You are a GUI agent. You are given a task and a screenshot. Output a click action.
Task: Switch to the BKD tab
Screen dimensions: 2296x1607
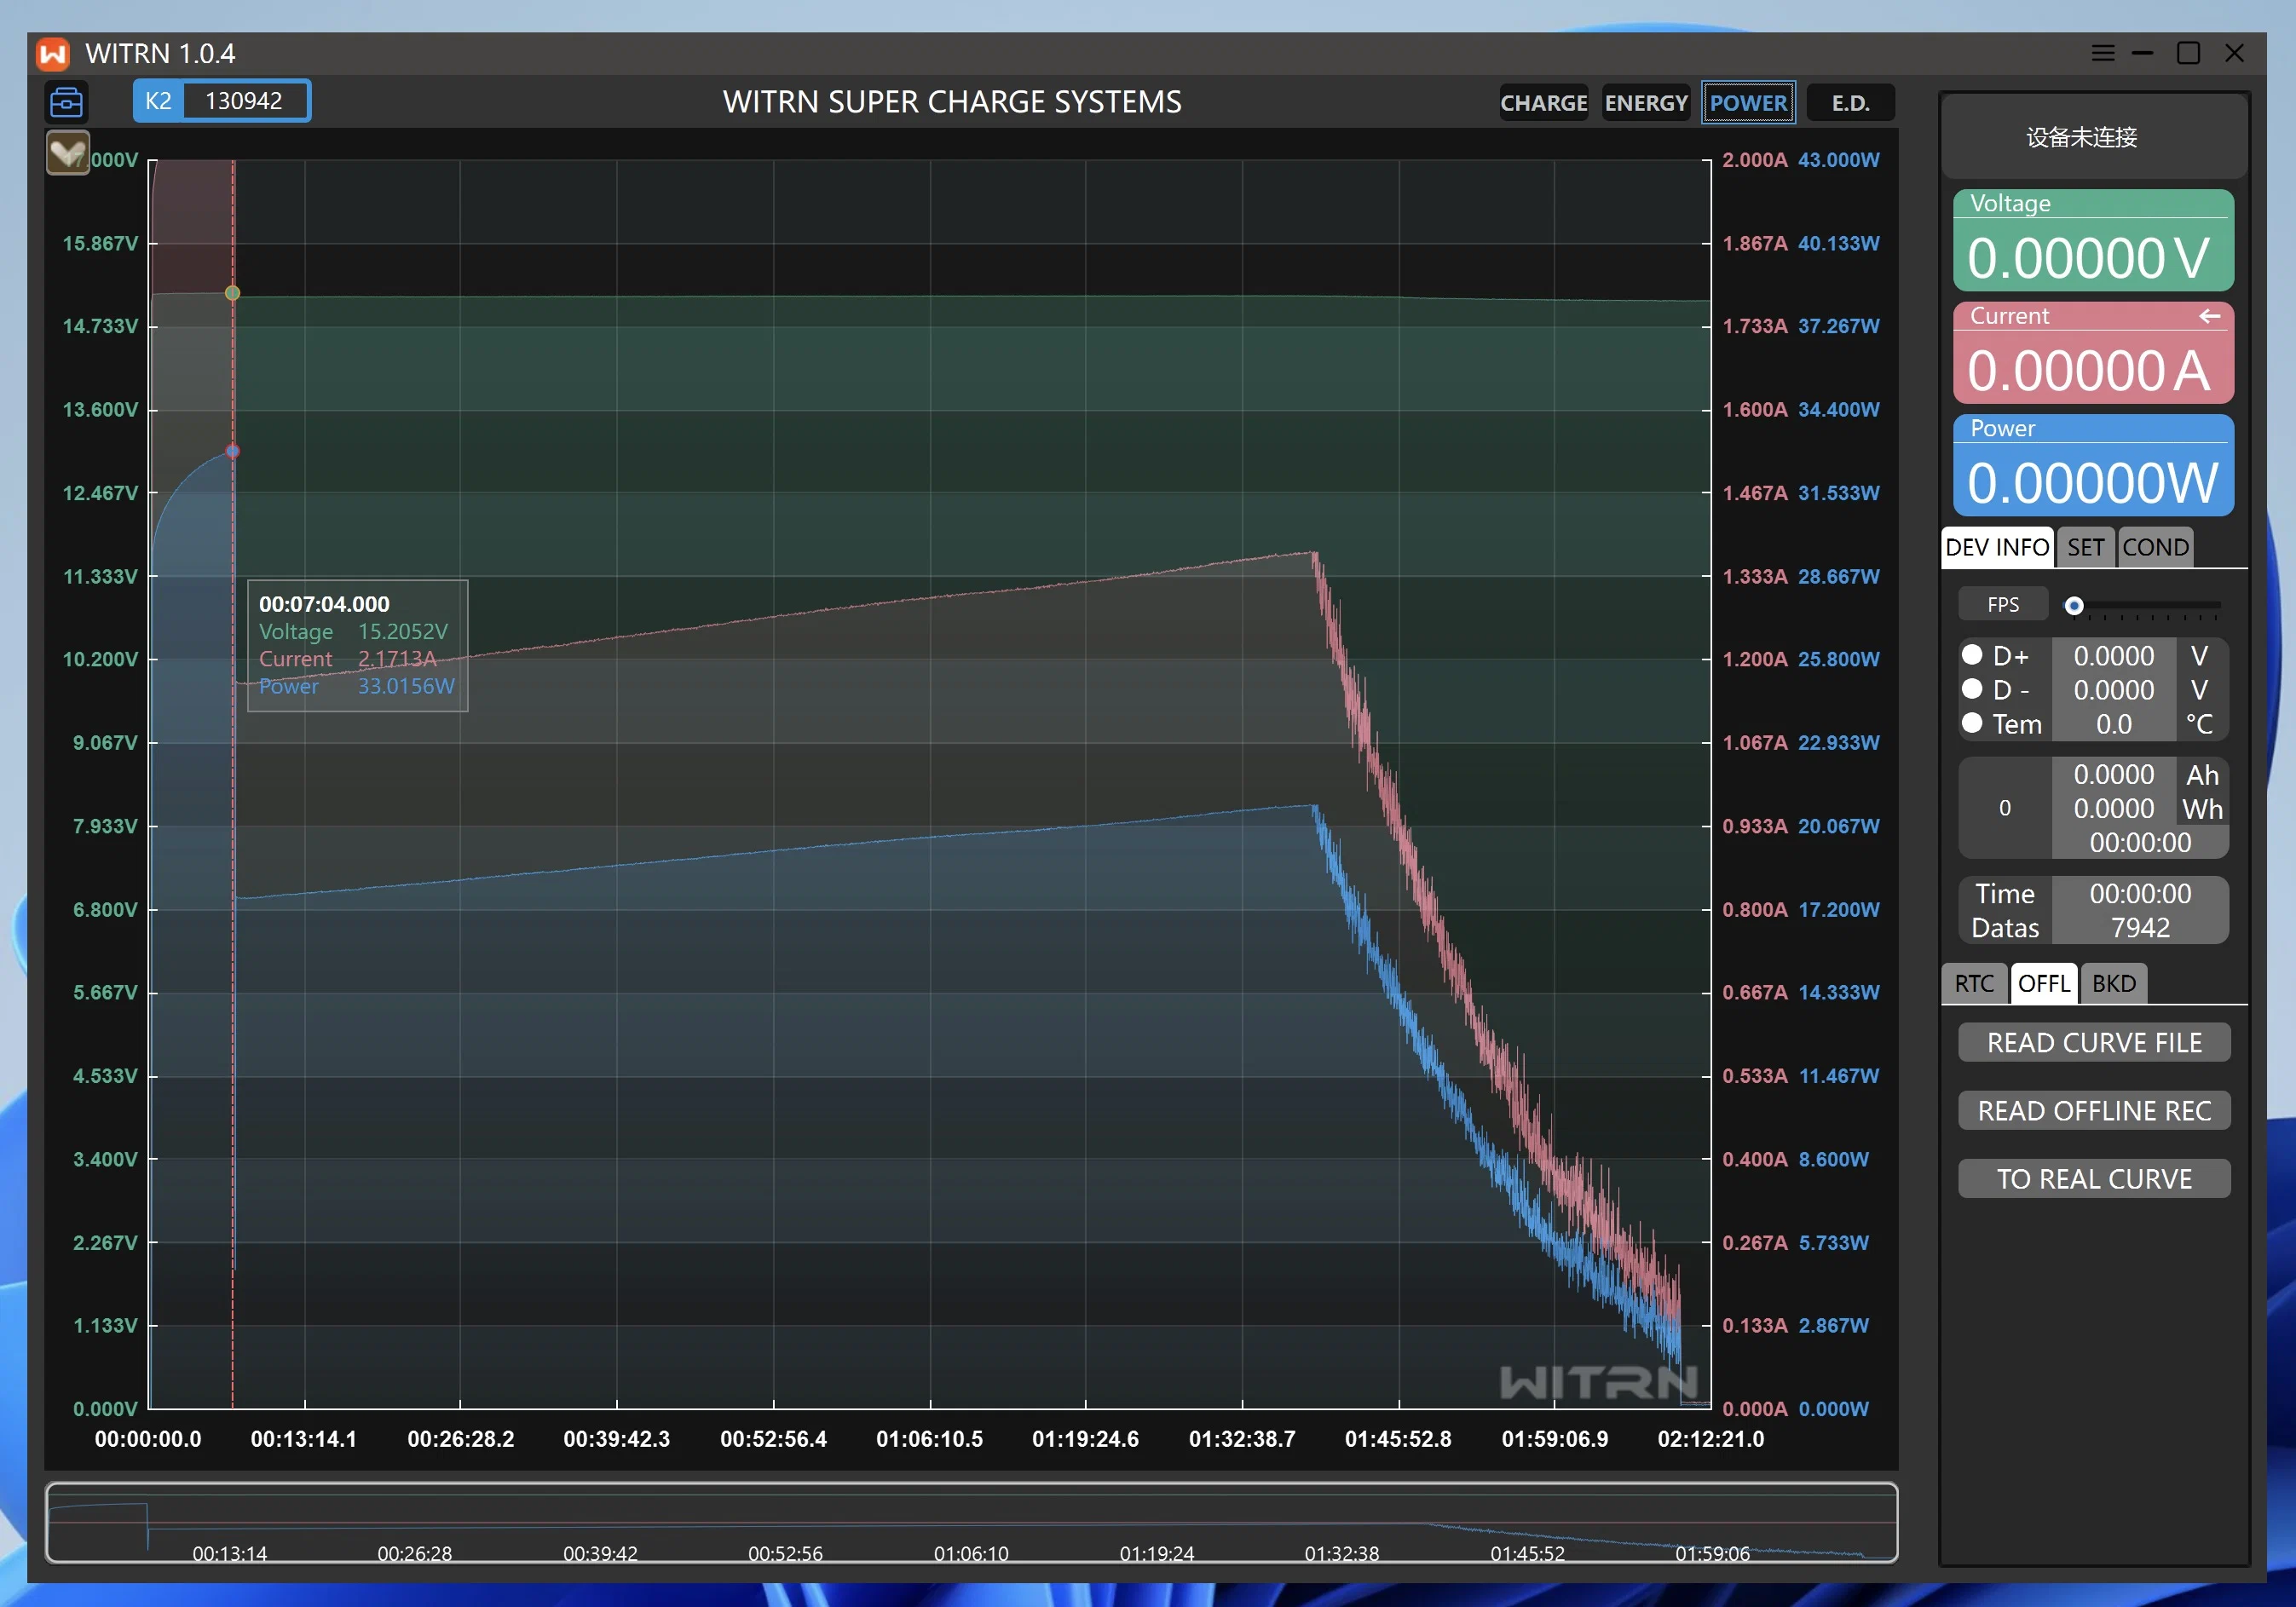2114,983
